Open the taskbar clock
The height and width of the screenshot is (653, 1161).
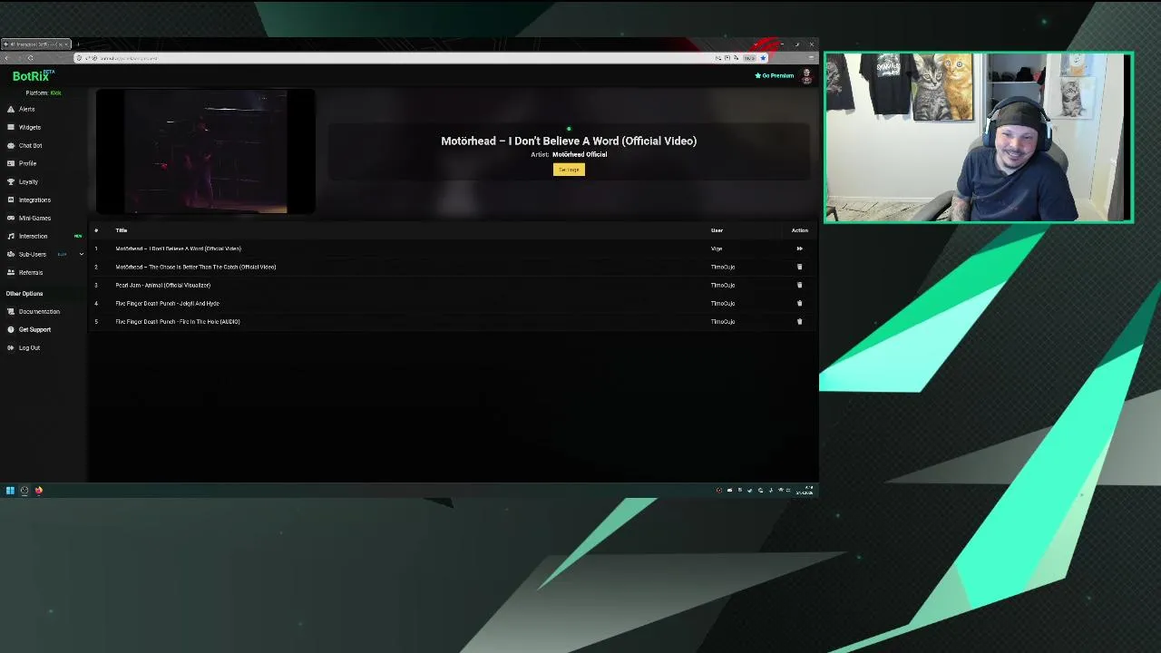pyautogui.click(x=805, y=491)
